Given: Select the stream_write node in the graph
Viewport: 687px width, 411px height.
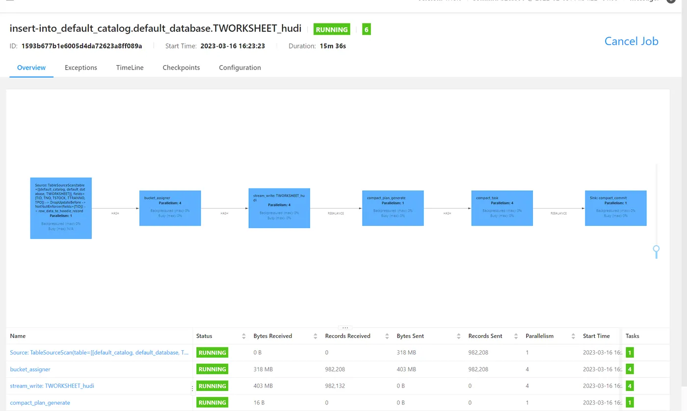Looking at the screenshot, I should coord(279,208).
